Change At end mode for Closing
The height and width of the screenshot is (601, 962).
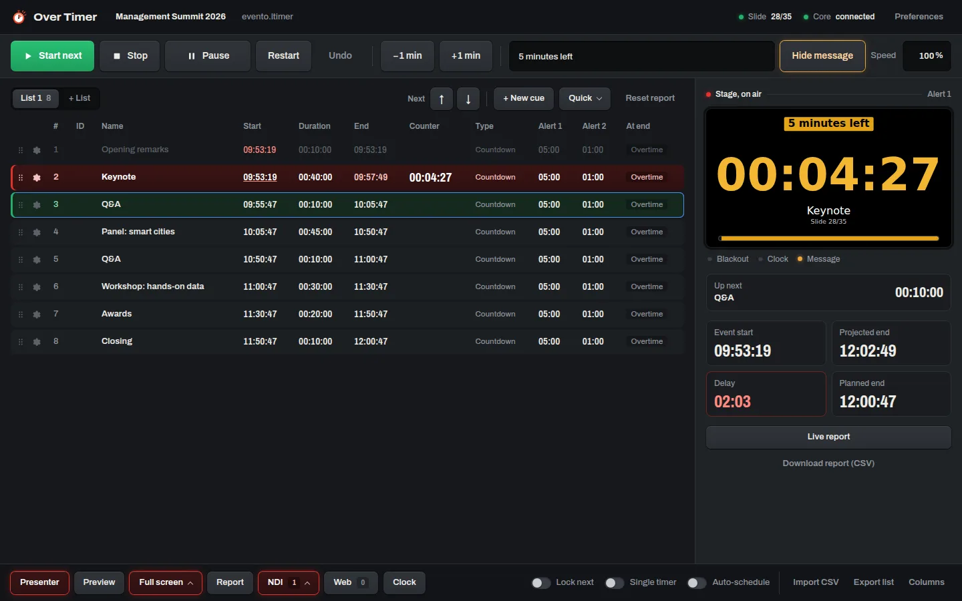point(647,342)
